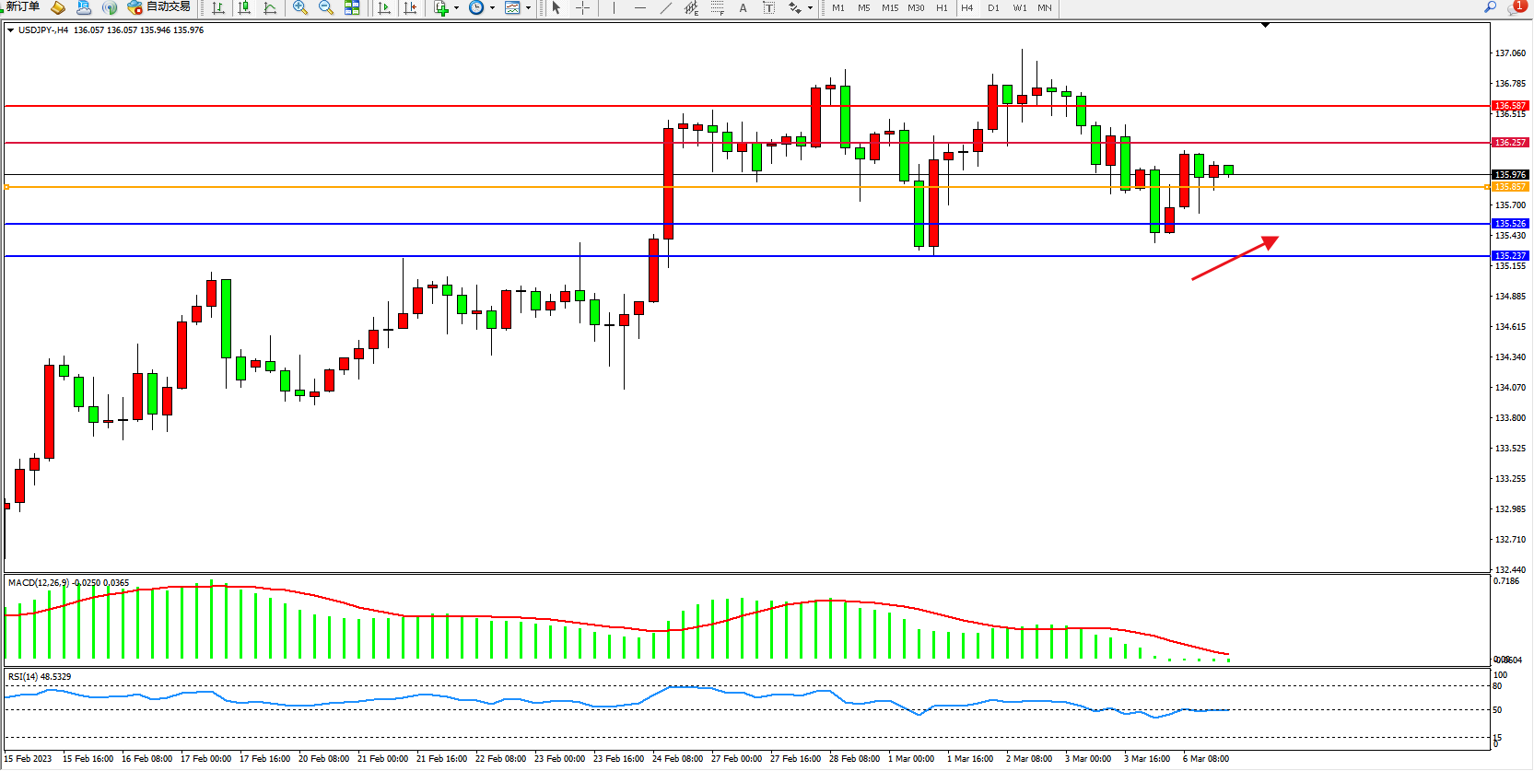Viewport: 1534px width, 771px height.
Task: Open the indicators list dropdown arrow
Action: (456, 8)
